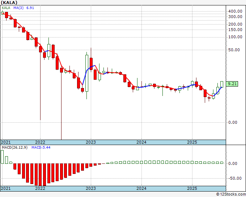Click the MACD(26,12,9) indicator label

[14, 148]
